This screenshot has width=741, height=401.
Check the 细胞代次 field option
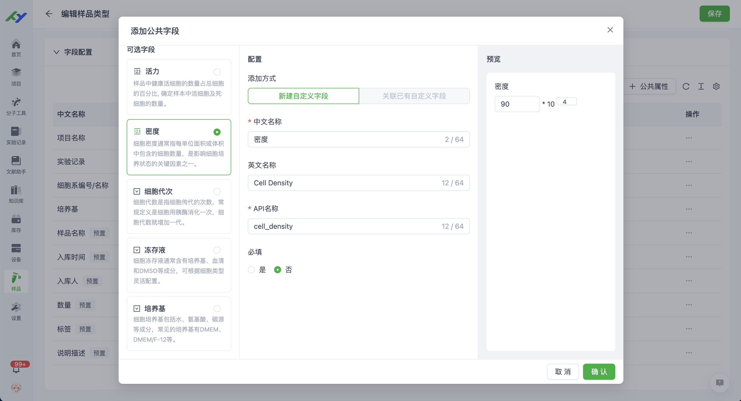(x=217, y=191)
